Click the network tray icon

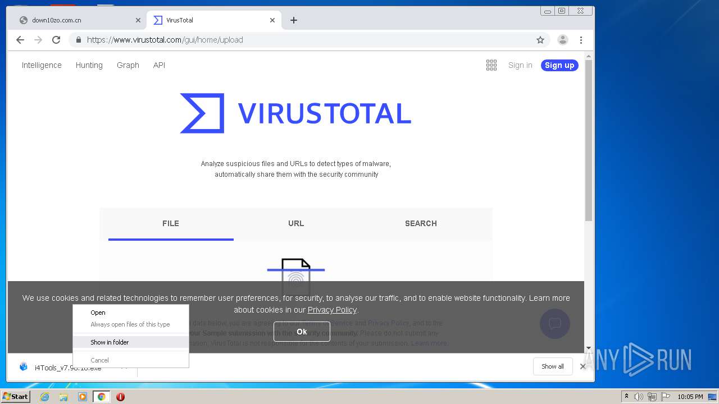click(652, 397)
